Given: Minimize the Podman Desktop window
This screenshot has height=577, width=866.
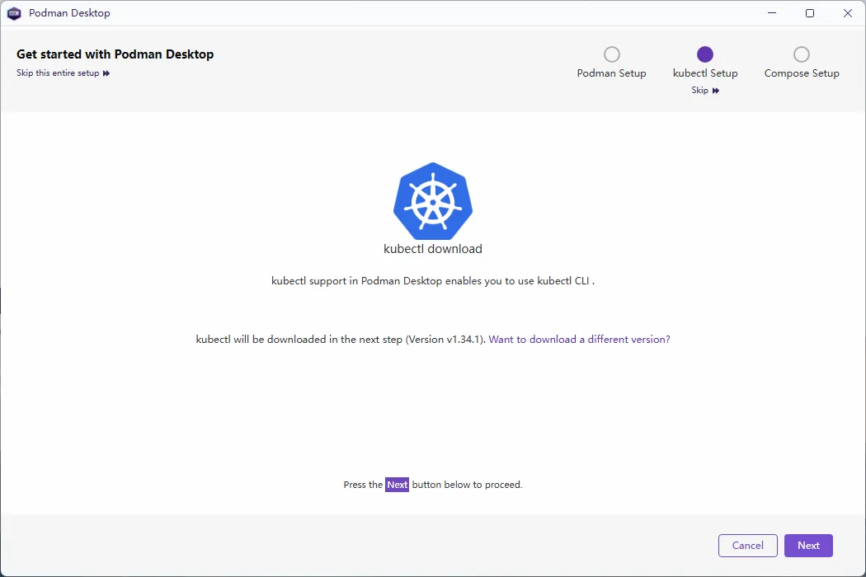Looking at the screenshot, I should click(771, 13).
